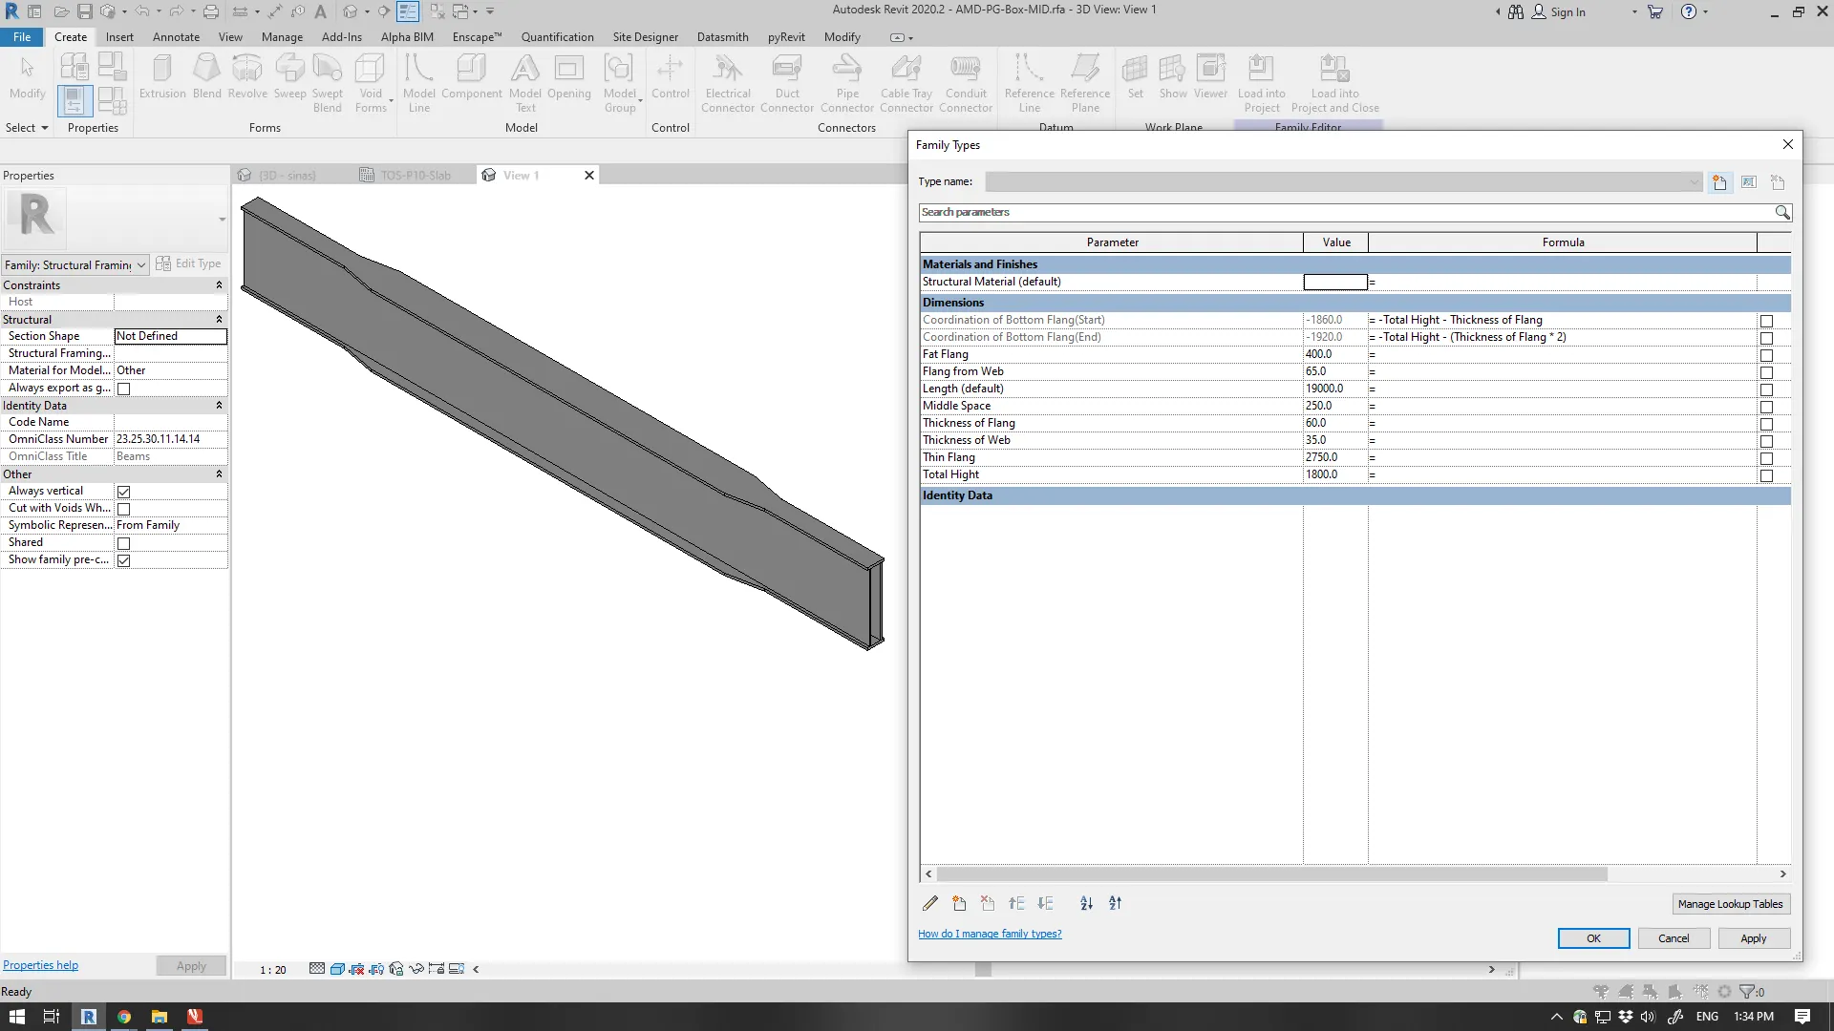This screenshot has height=1031, width=1834.
Task: Click the Extrusion tool icon
Action: [x=162, y=69]
